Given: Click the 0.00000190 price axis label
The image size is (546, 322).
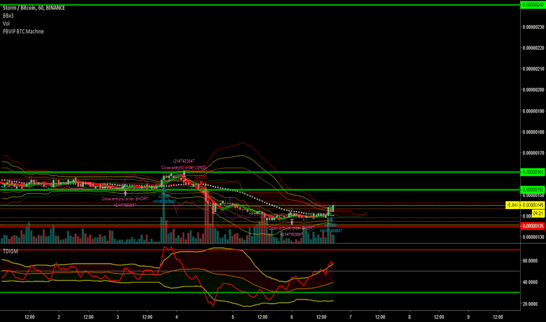Looking at the screenshot, I should click(x=533, y=111).
